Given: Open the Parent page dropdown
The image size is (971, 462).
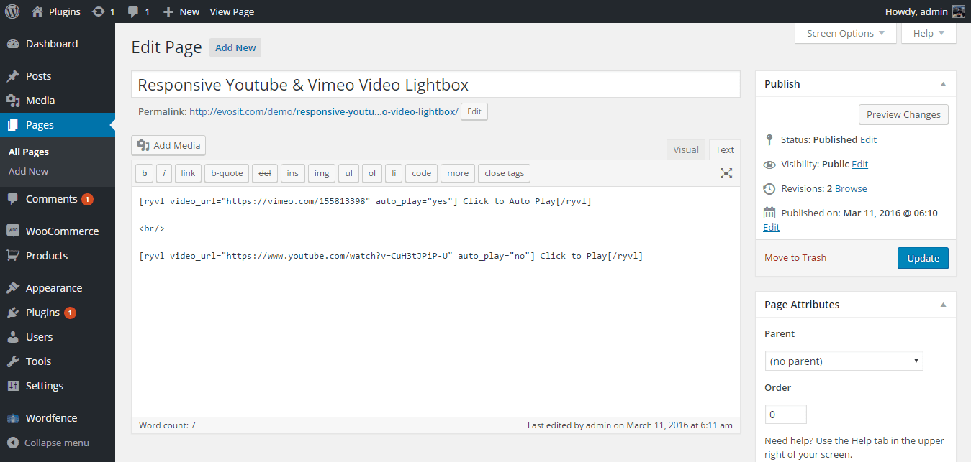Looking at the screenshot, I should [843, 360].
